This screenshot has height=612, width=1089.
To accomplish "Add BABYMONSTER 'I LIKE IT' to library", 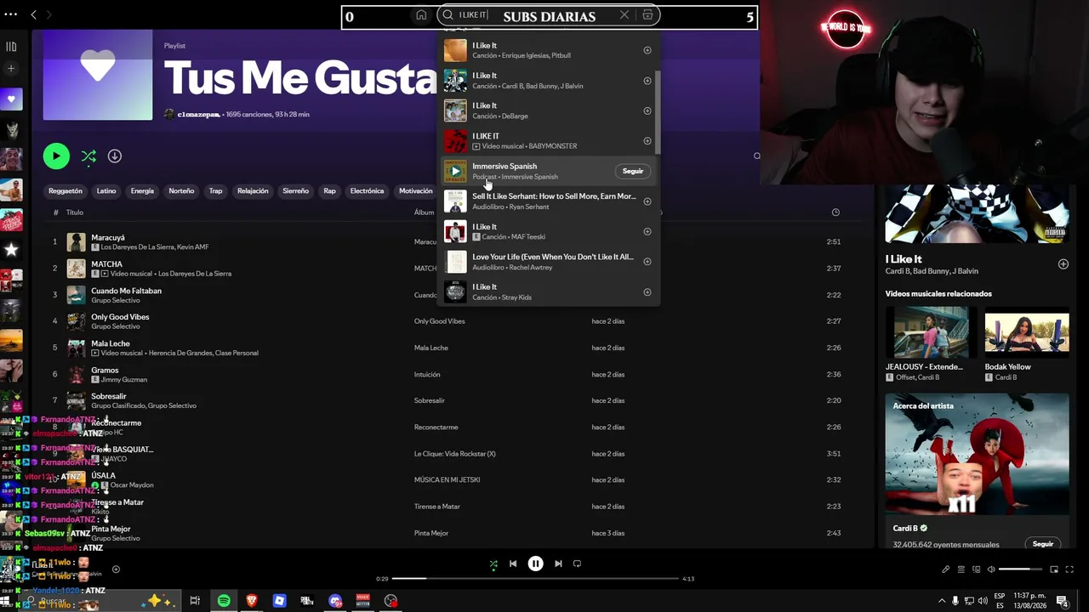I will point(647,141).
